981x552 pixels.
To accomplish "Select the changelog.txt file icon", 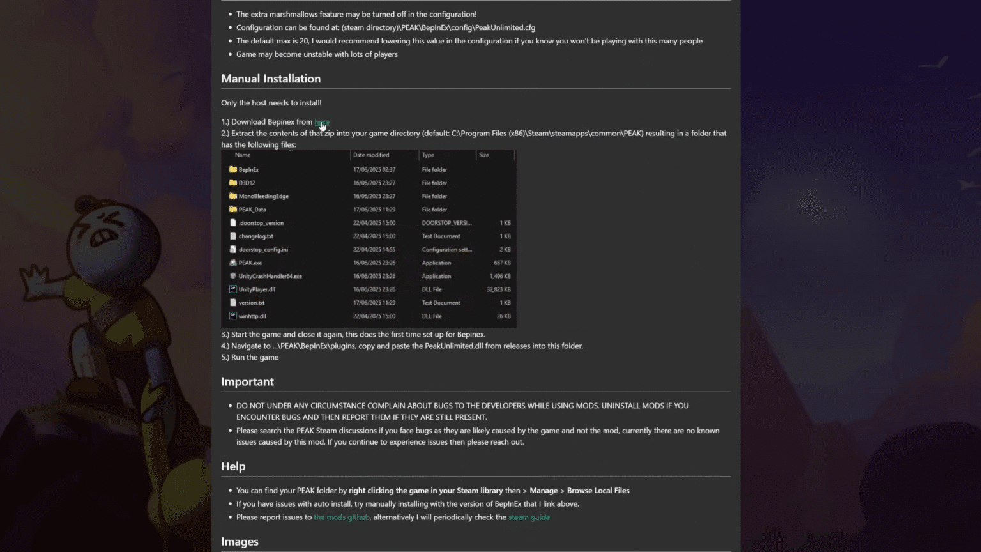I will coord(233,236).
